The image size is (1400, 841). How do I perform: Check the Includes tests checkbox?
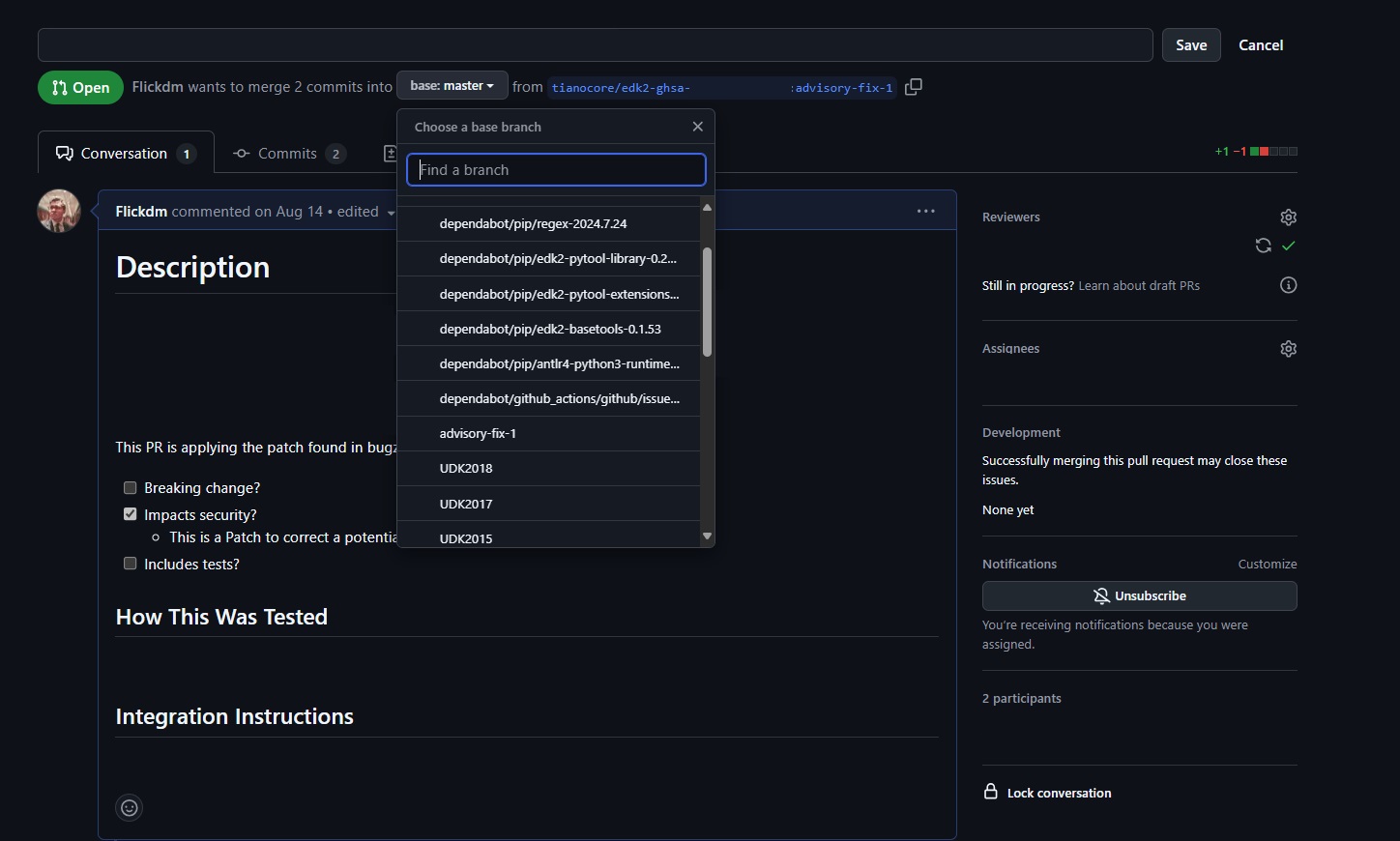click(x=131, y=564)
